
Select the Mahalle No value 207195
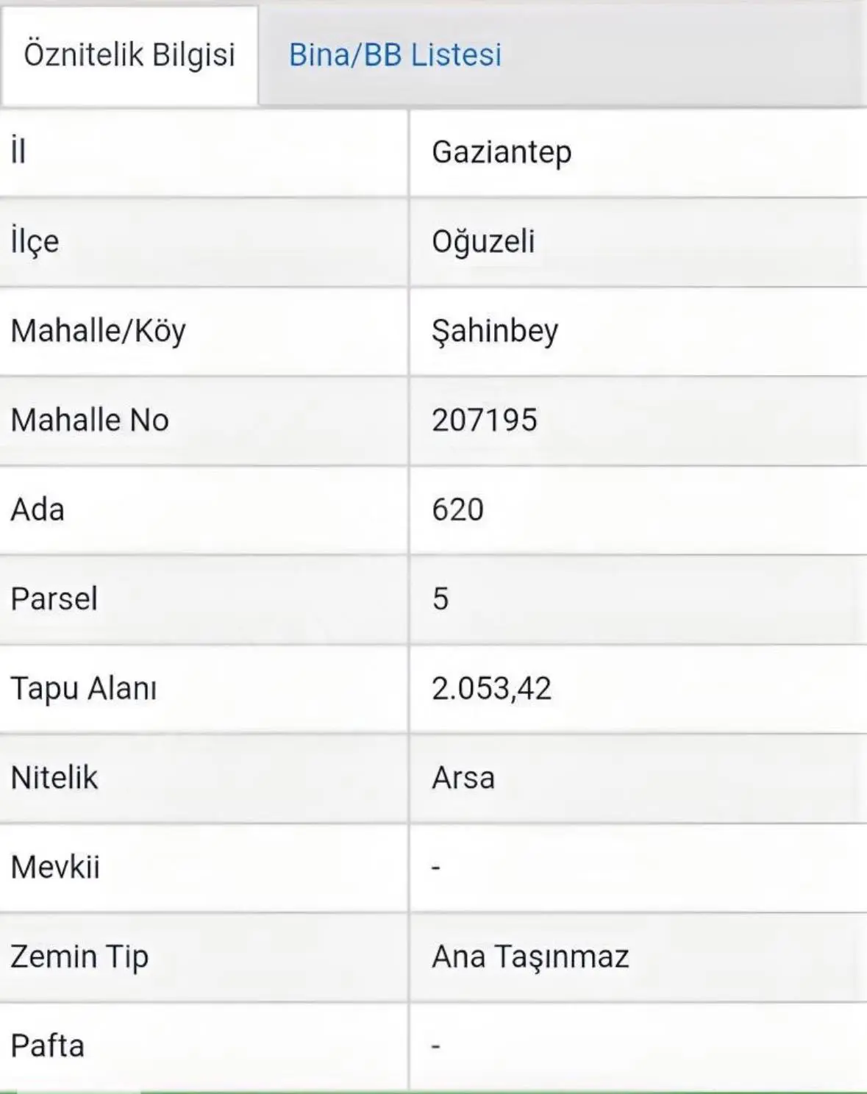(485, 421)
